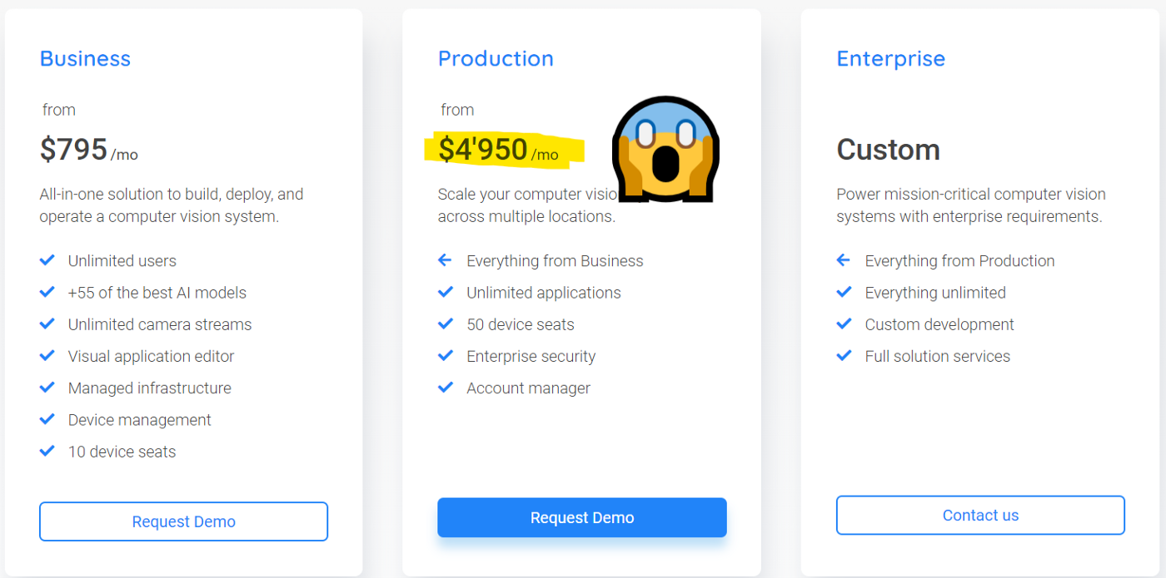This screenshot has width=1166, height=578.
Task: Click the screaming face emoji
Action: 665,150
